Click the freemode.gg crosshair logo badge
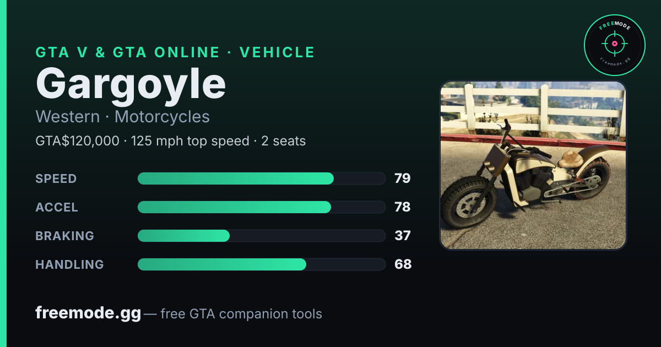Screen dimensions: 661x347 point(614,45)
